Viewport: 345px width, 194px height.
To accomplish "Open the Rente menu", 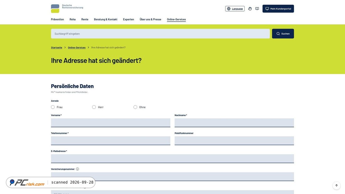I will coord(85,19).
